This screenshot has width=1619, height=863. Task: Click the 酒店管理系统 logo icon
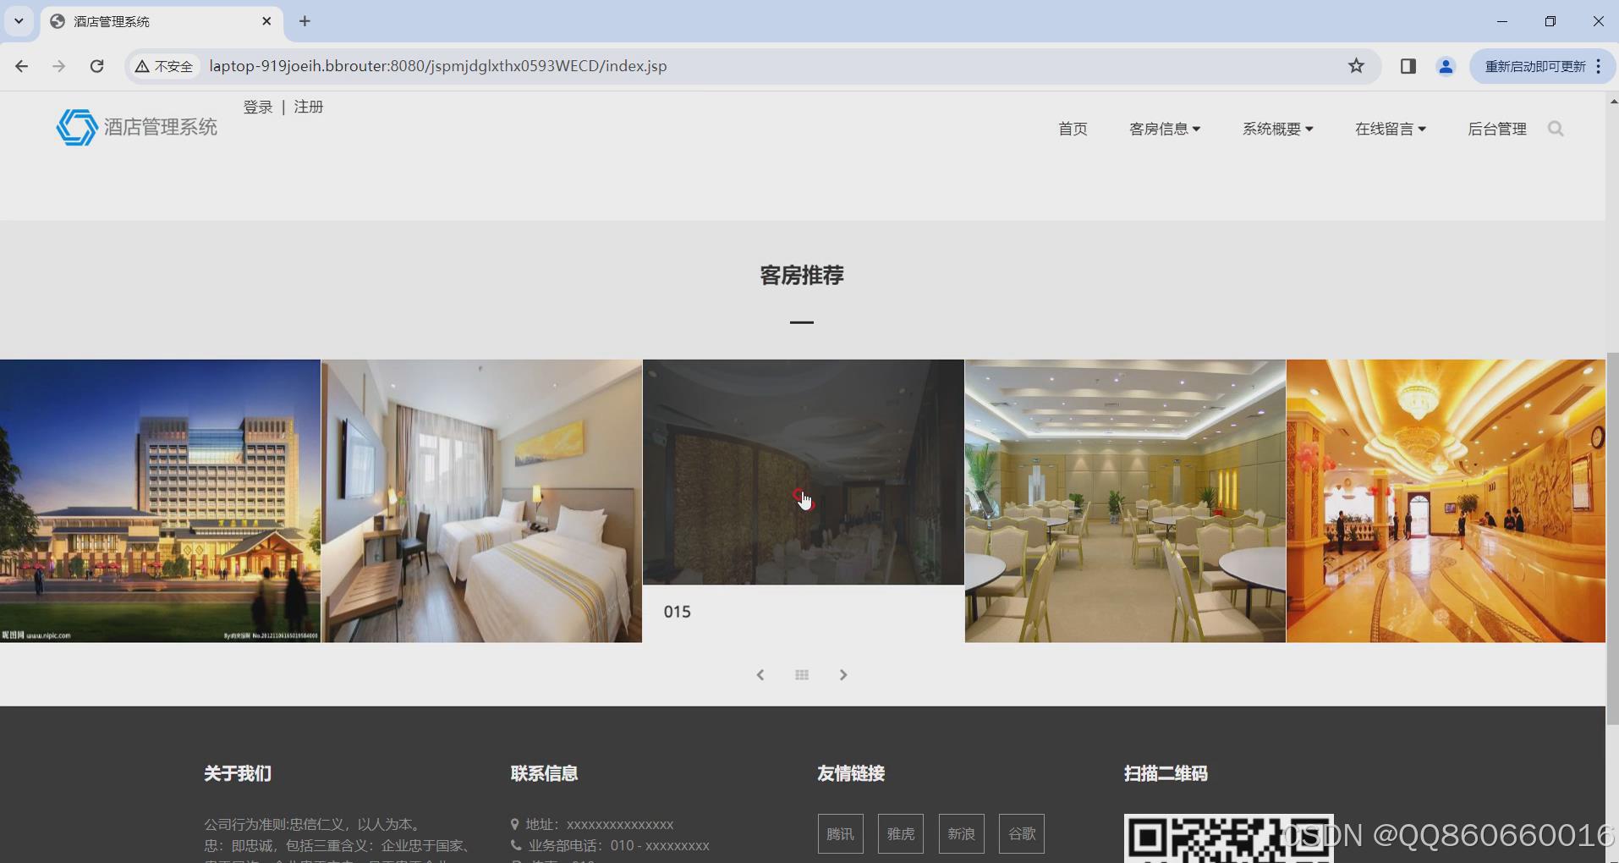tap(77, 126)
